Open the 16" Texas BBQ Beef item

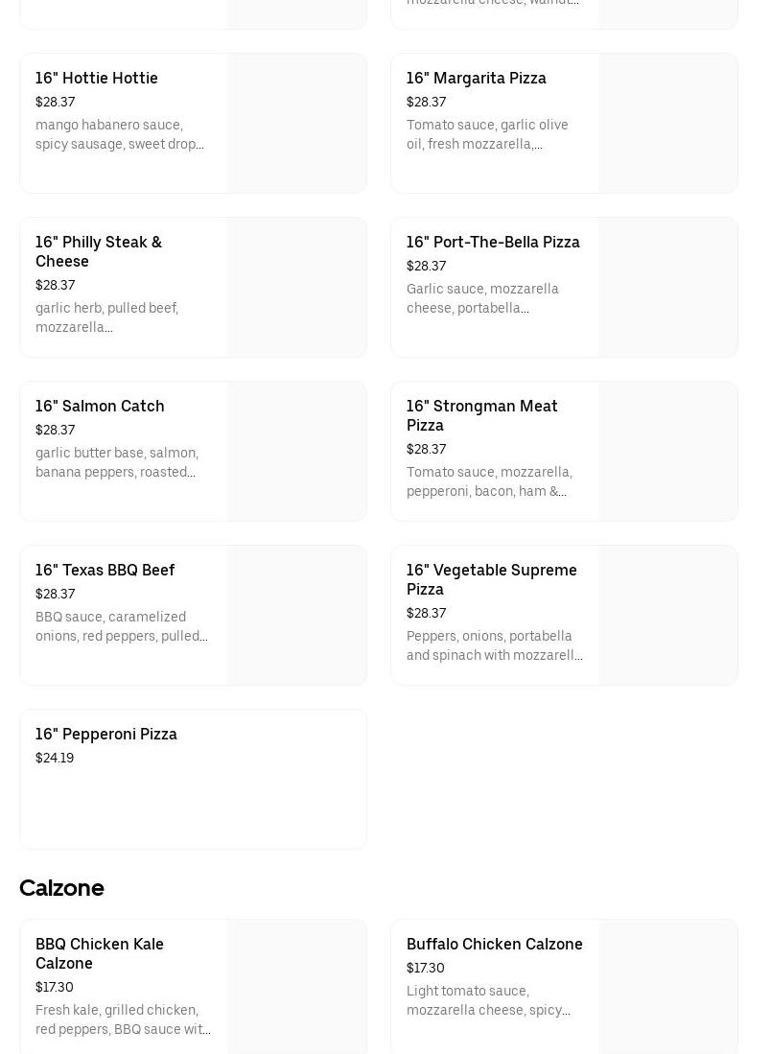click(105, 571)
